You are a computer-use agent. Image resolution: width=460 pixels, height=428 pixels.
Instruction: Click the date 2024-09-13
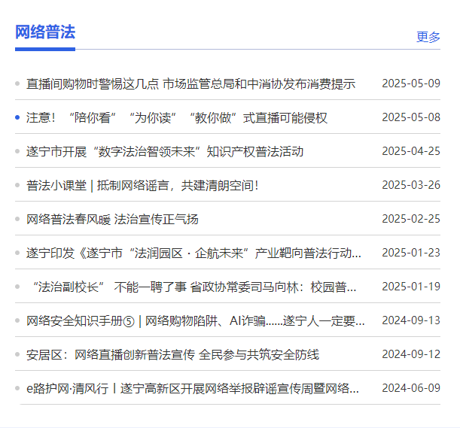(410, 321)
